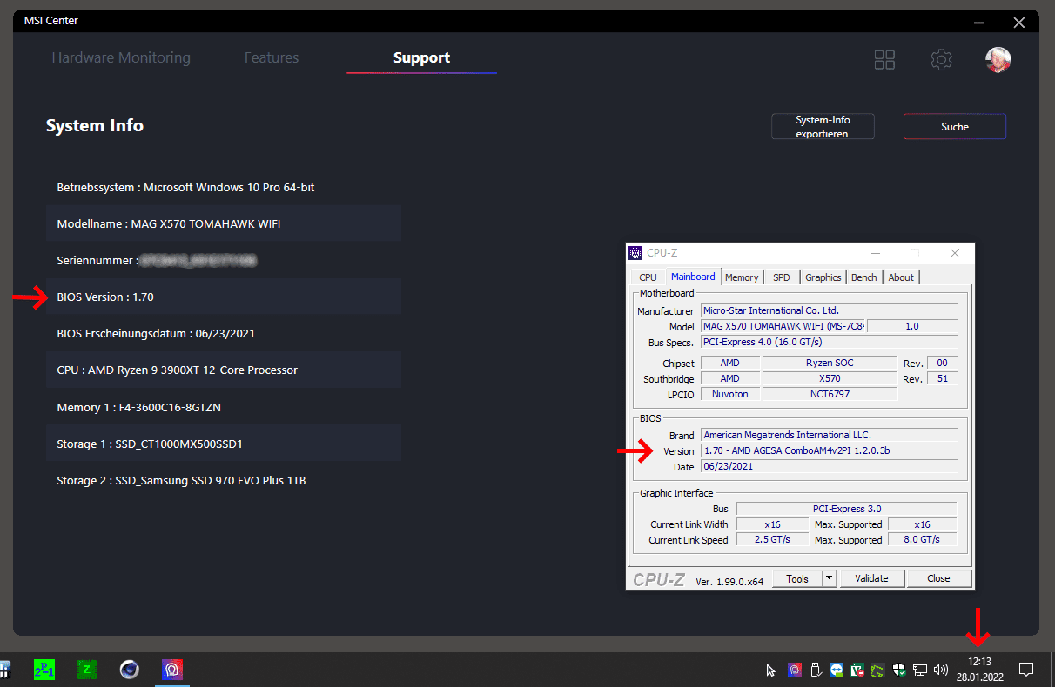Open the volume speaker tray icon

pos(941,670)
